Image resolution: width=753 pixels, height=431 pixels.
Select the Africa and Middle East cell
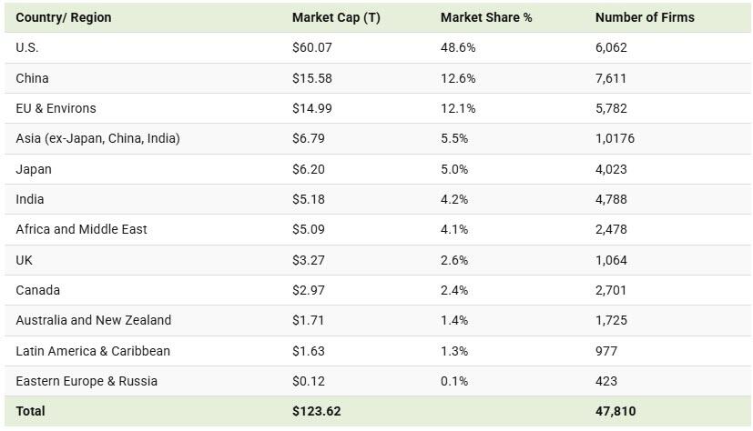(81, 229)
